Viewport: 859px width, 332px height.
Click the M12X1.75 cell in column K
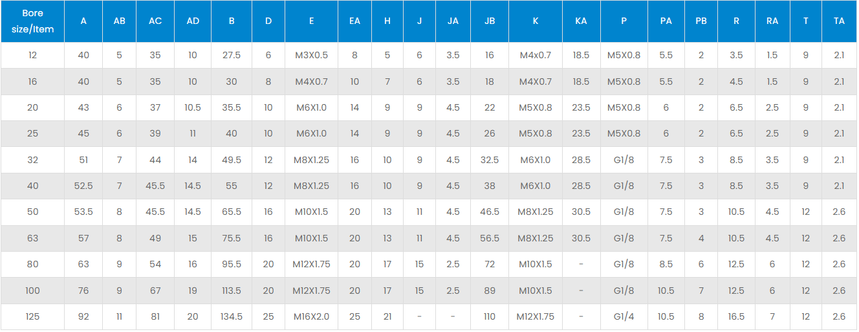(x=536, y=317)
